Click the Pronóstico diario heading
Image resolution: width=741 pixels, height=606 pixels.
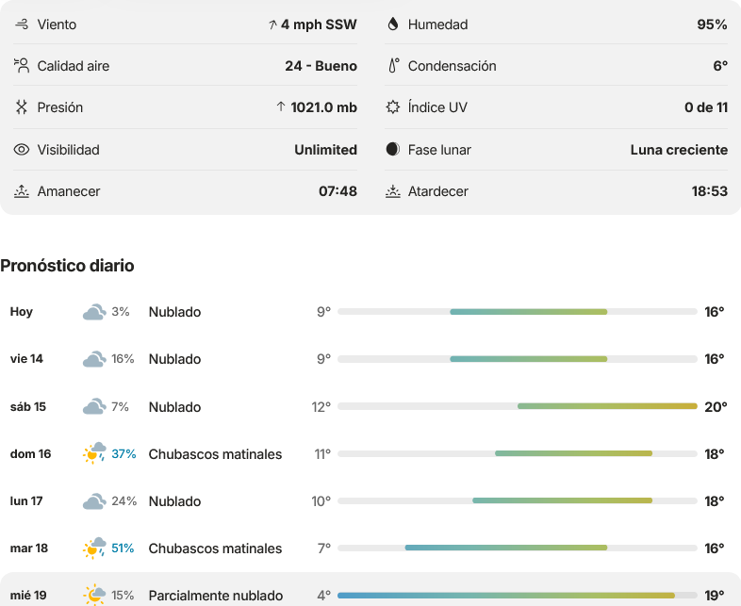(67, 266)
